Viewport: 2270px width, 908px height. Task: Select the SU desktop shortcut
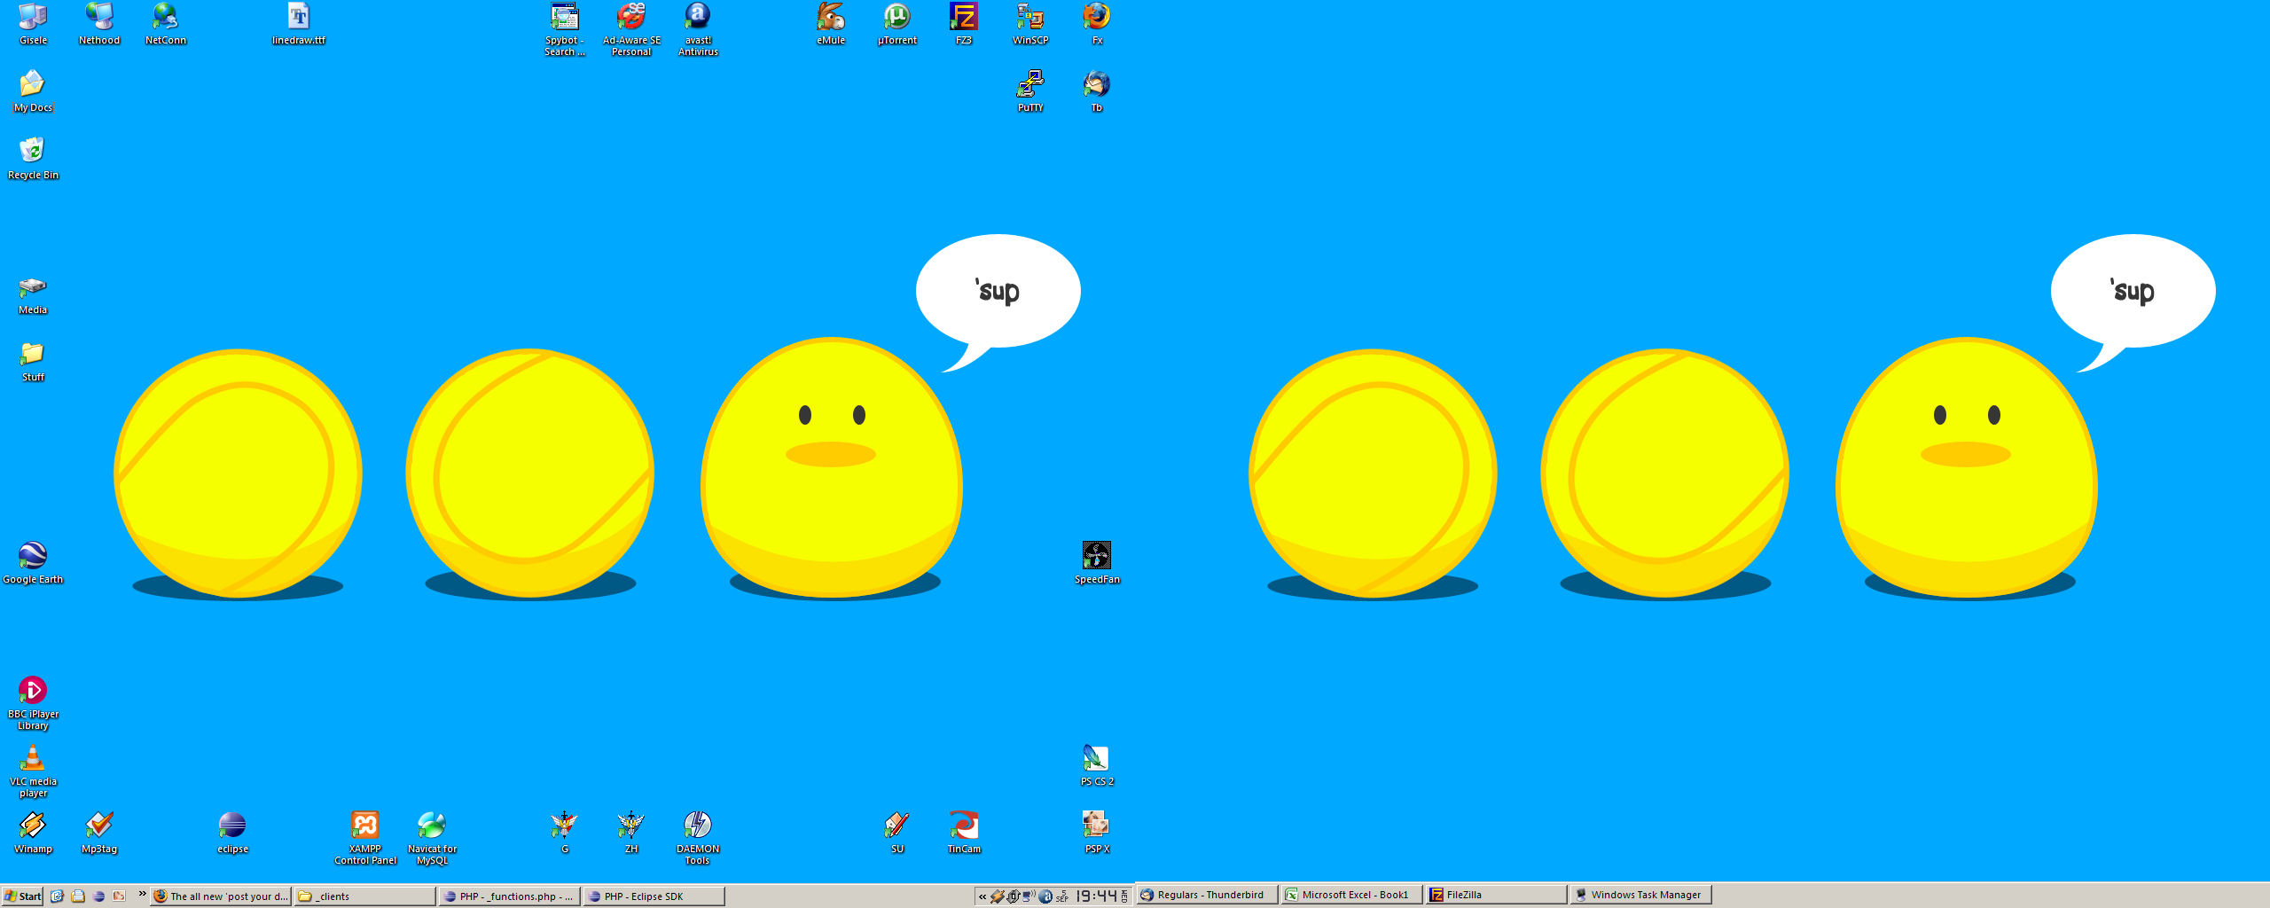click(x=897, y=833)
